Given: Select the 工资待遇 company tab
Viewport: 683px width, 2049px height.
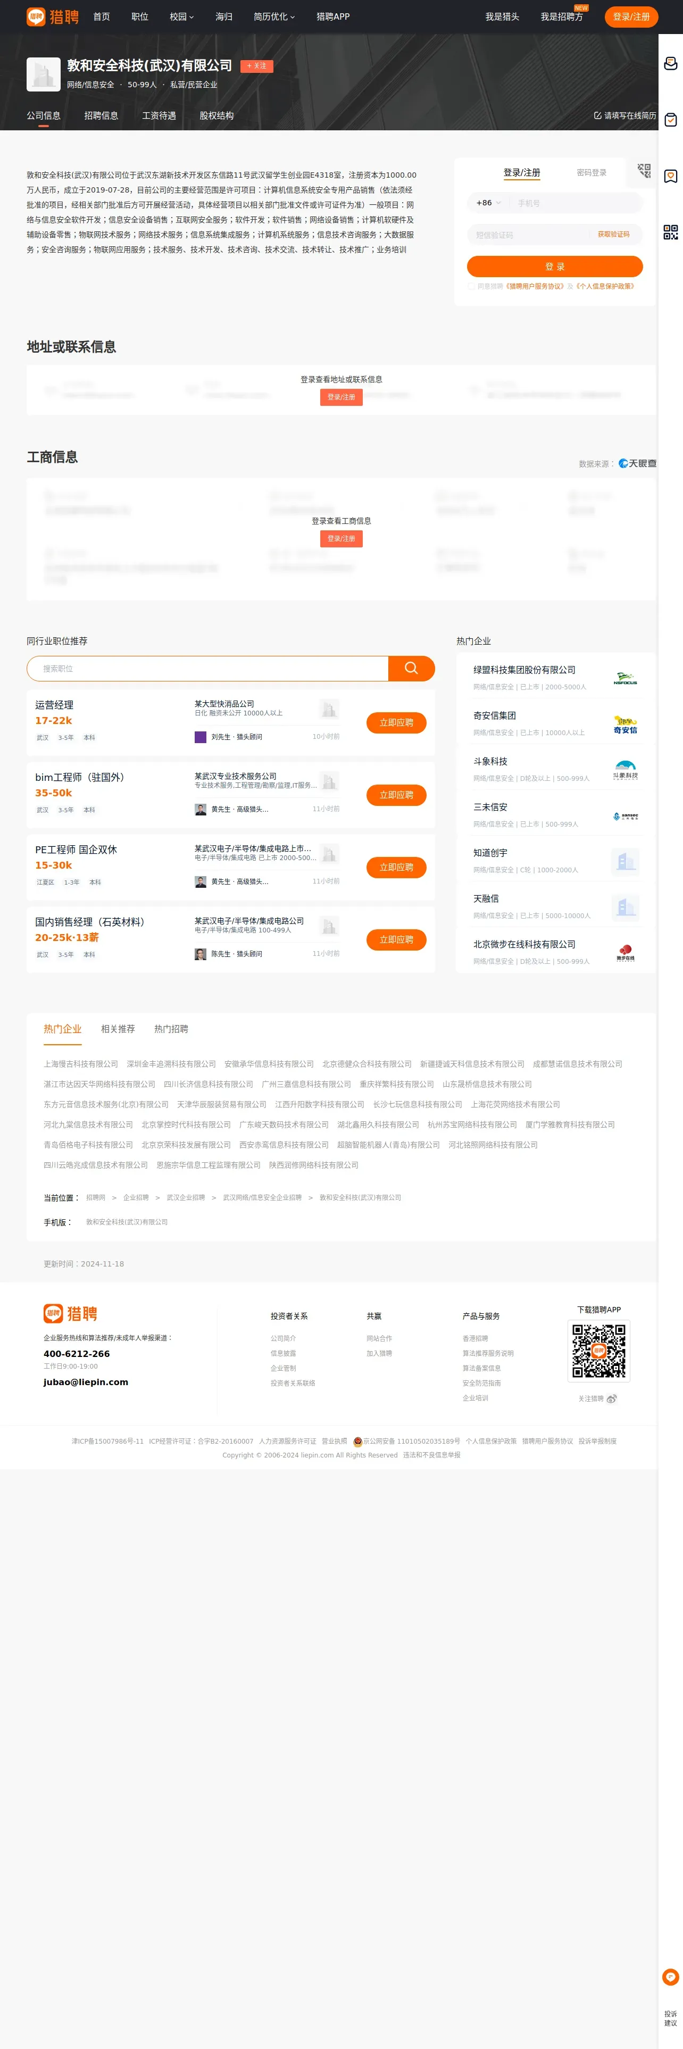Looking at the screenshot, I should point(159,115).
